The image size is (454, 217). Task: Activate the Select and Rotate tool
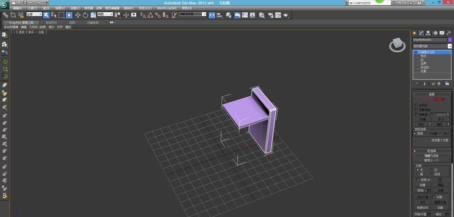point(85,15)
